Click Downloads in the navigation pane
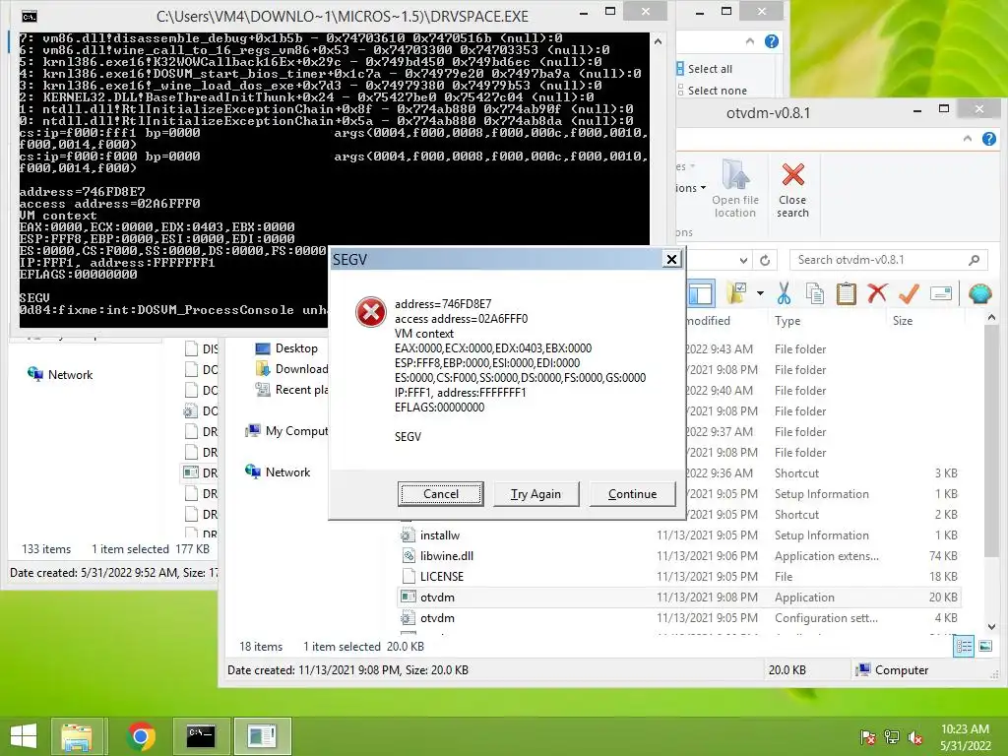1008x756 pixels. click(291, 369)
